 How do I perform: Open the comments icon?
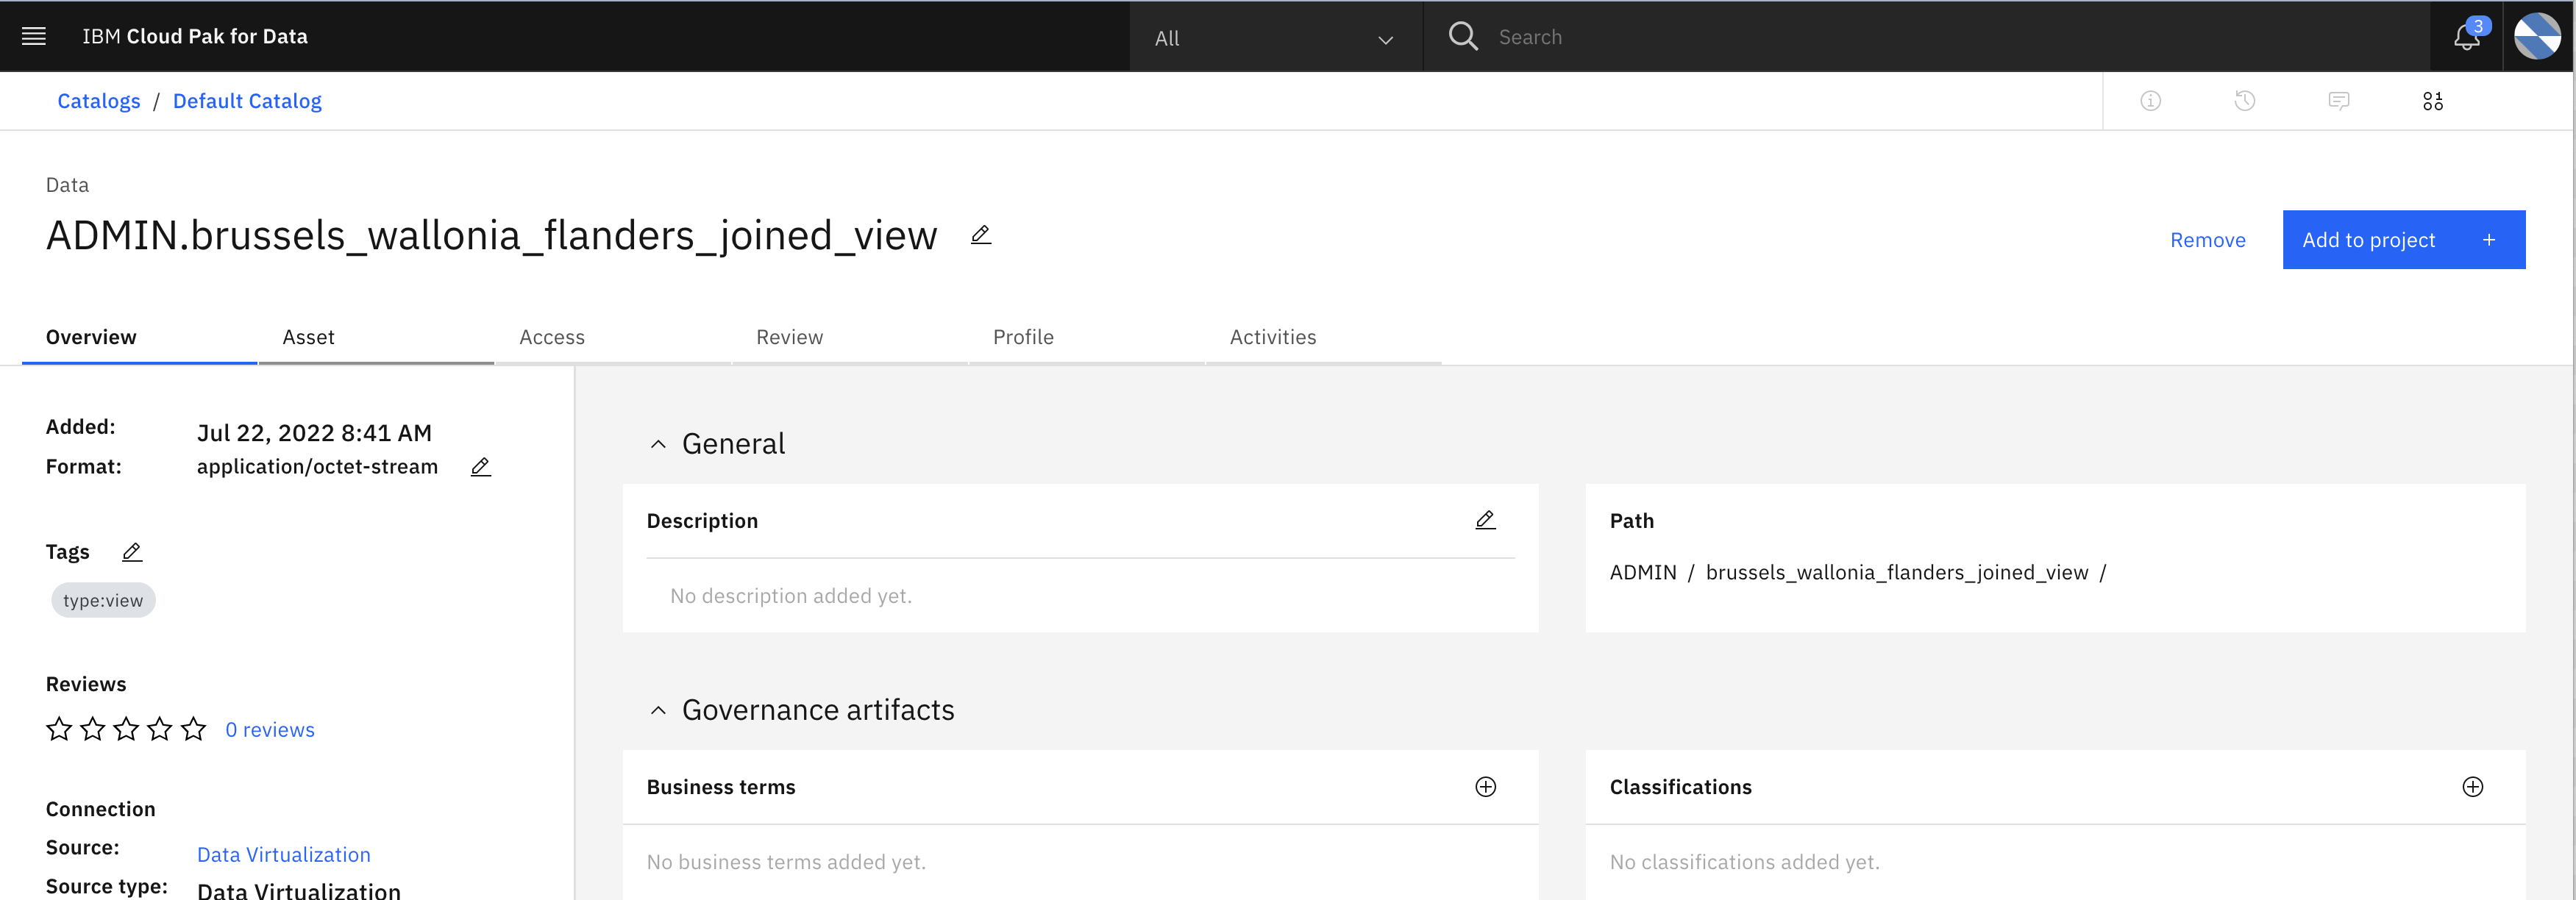click(2339, 101)
